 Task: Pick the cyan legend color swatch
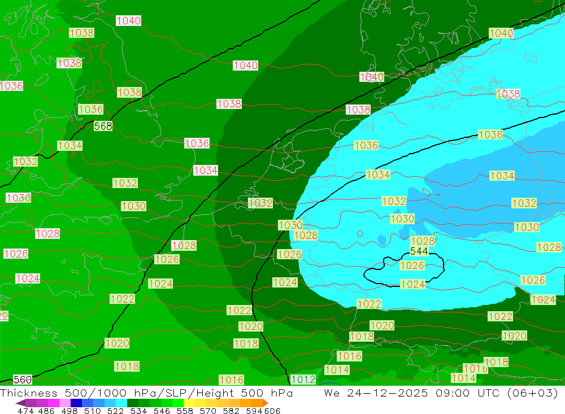tap(121, 403)
